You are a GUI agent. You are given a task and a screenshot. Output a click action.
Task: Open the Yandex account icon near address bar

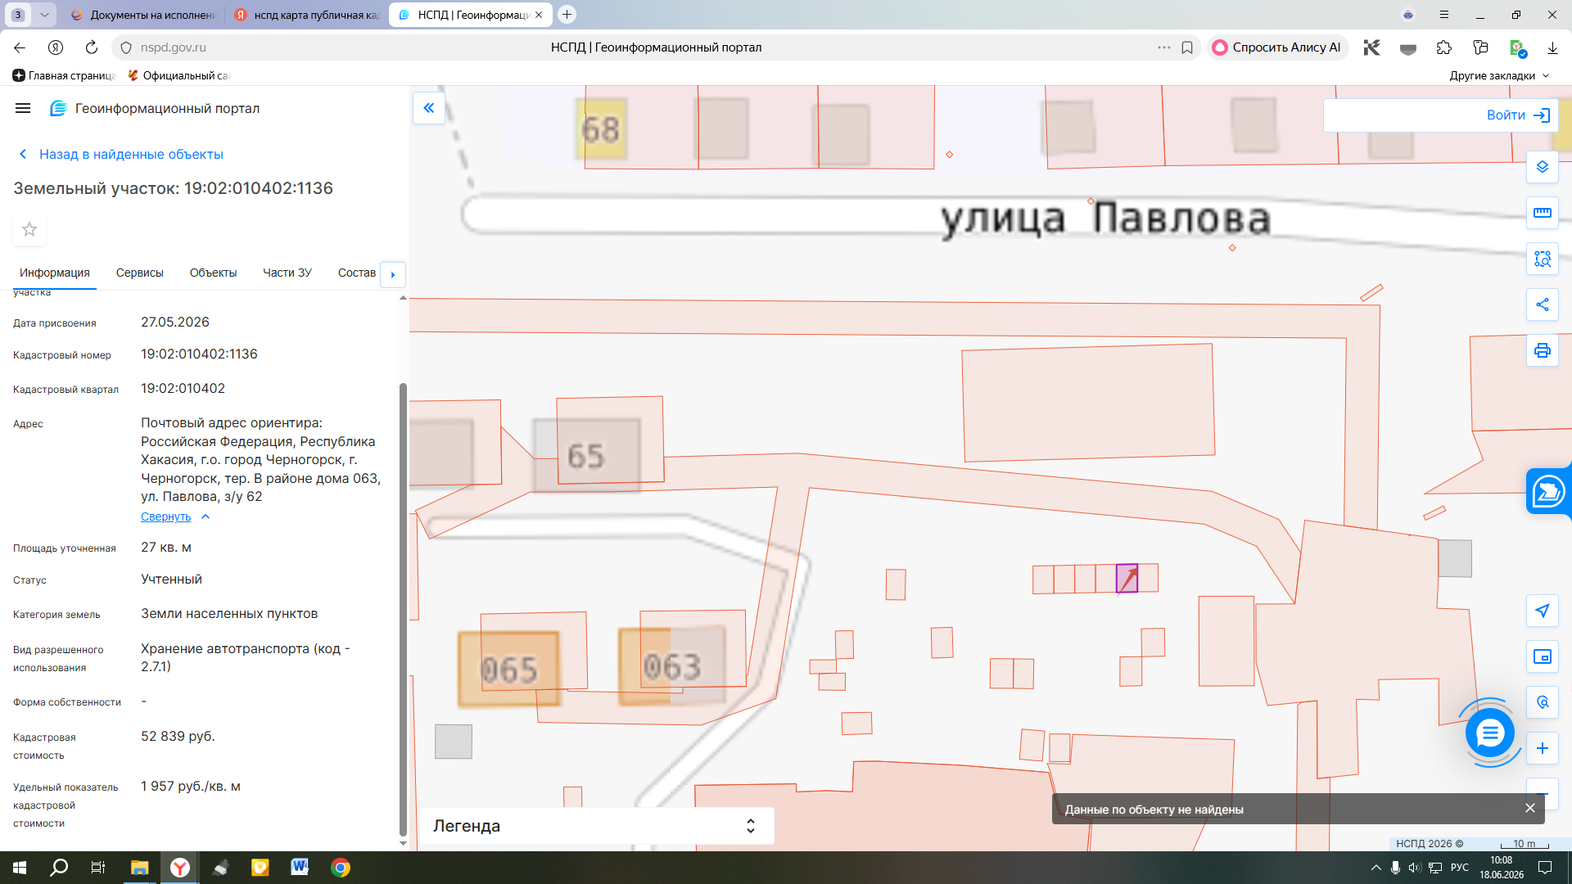[x=56, y=47]
